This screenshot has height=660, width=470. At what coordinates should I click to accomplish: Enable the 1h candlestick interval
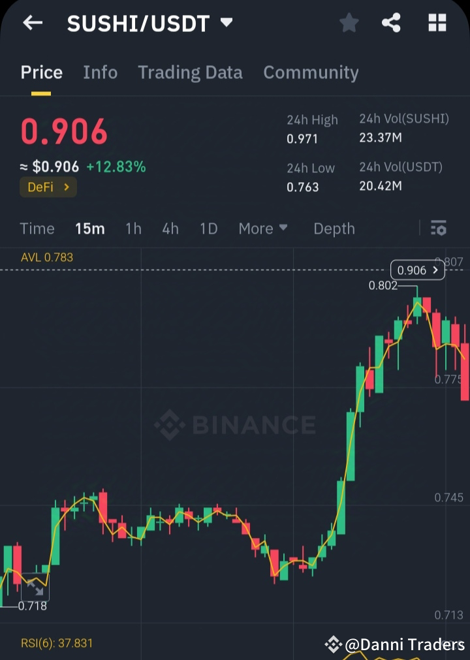pos(133,228)
